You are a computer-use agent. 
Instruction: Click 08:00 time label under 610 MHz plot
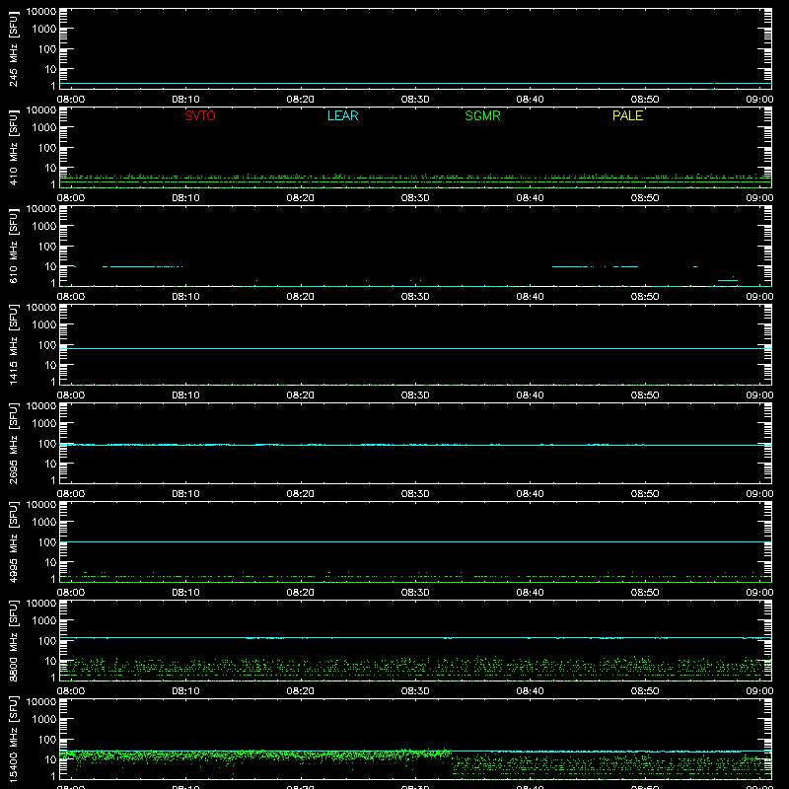(x=71, y=297)
